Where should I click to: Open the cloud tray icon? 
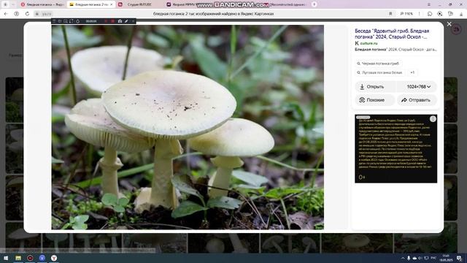pyautogui.click(x=414, y=258)
